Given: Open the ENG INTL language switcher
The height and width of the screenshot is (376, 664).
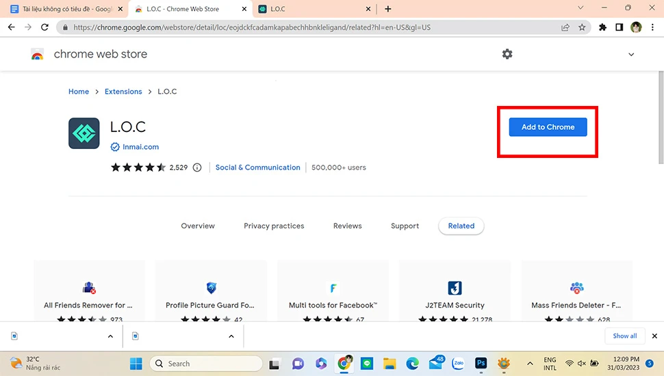Looking at the screenshot, I should coord(550,364).
